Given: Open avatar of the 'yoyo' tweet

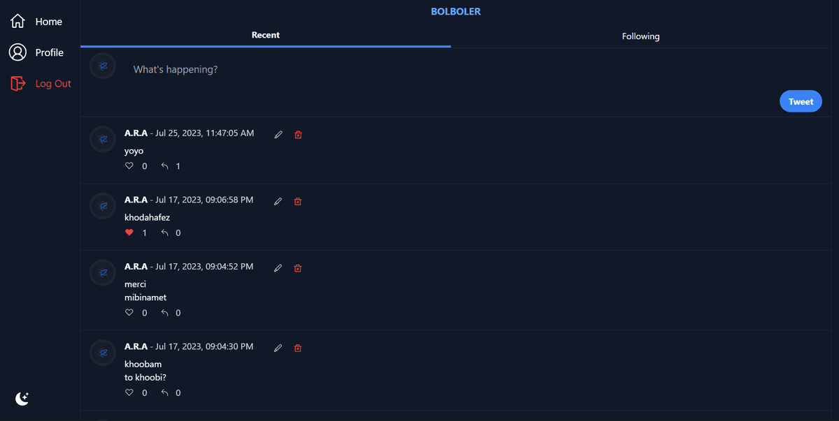Looking at the screenshot, I should pyautogui.click(x=103, y=140).
